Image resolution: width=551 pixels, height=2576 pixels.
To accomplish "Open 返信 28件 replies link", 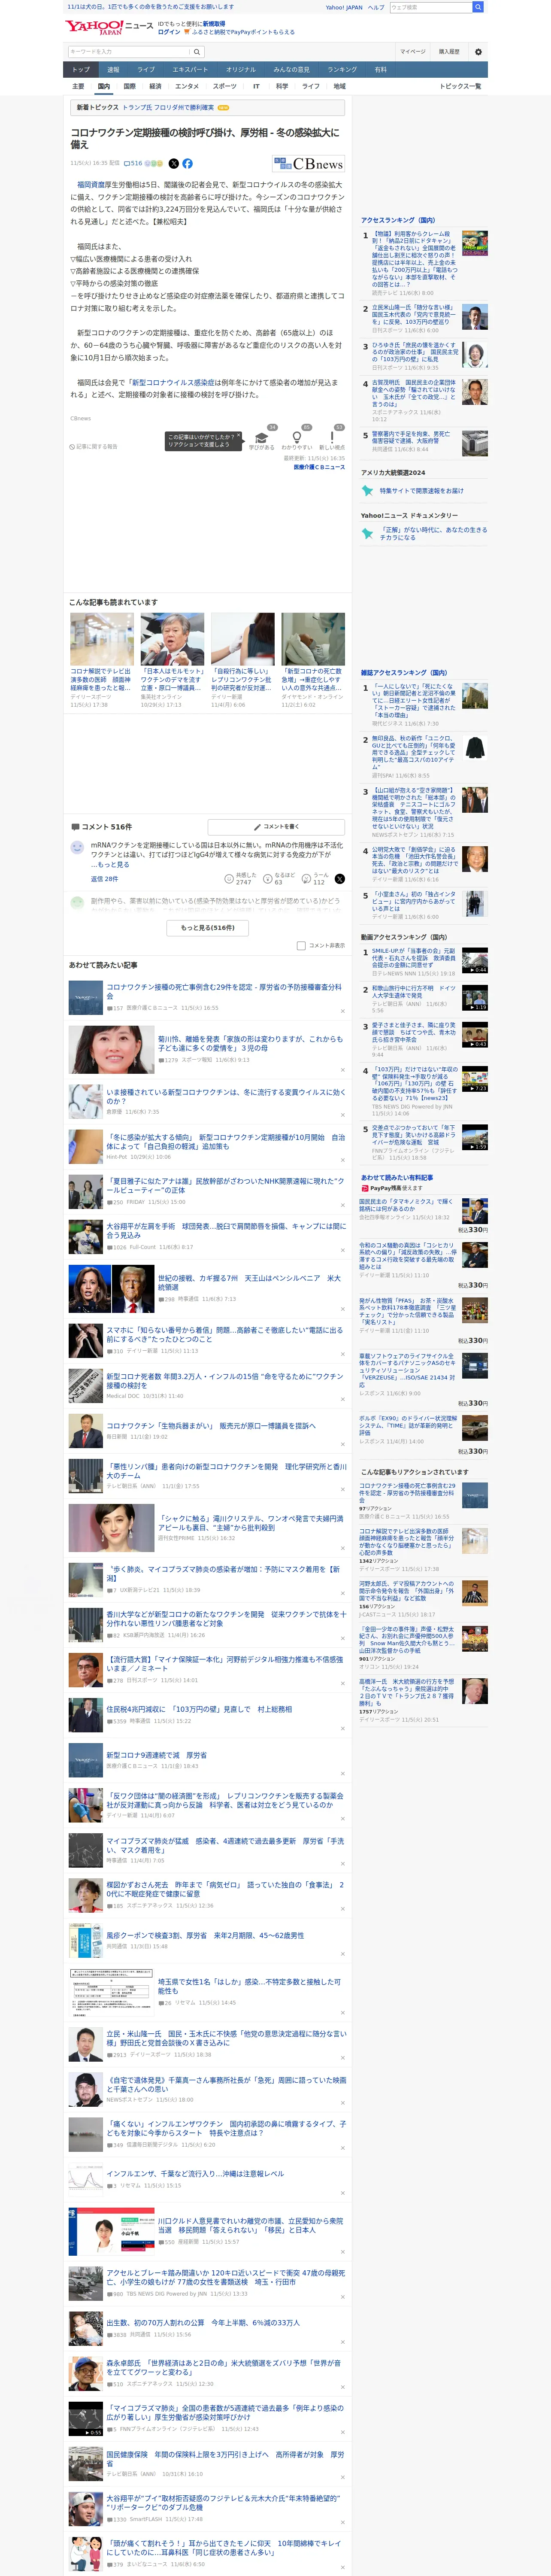I will (104, 879).
